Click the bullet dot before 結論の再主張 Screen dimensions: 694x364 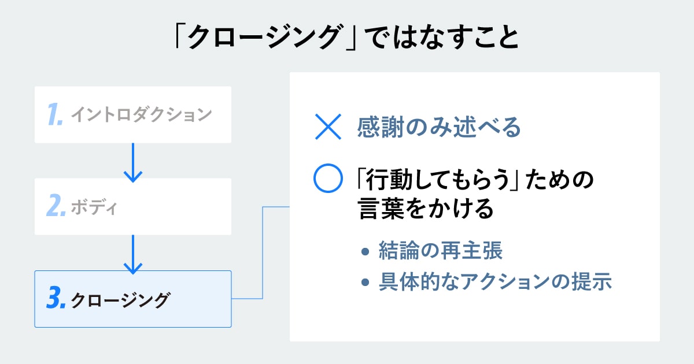click(364, 251)
